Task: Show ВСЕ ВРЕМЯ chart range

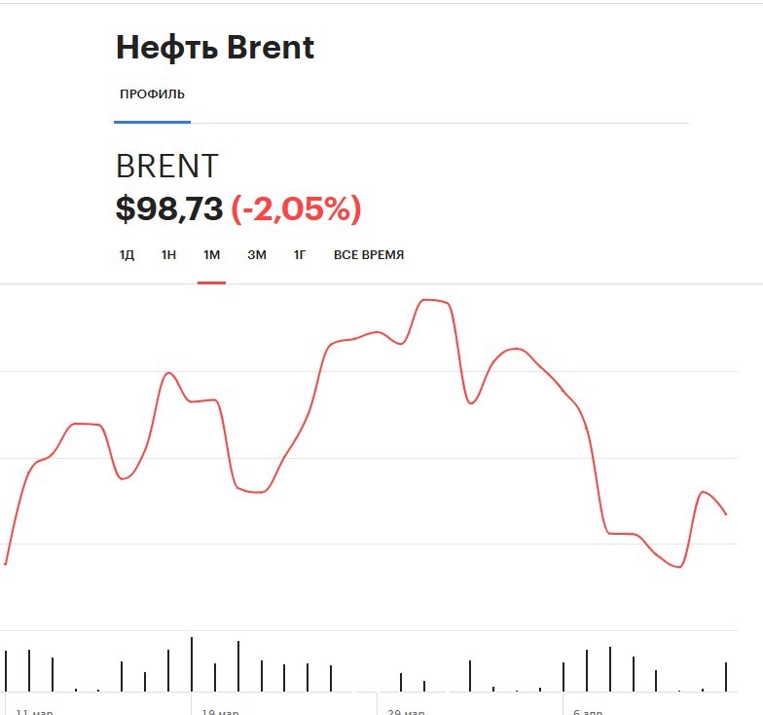Action: point(369,255)
